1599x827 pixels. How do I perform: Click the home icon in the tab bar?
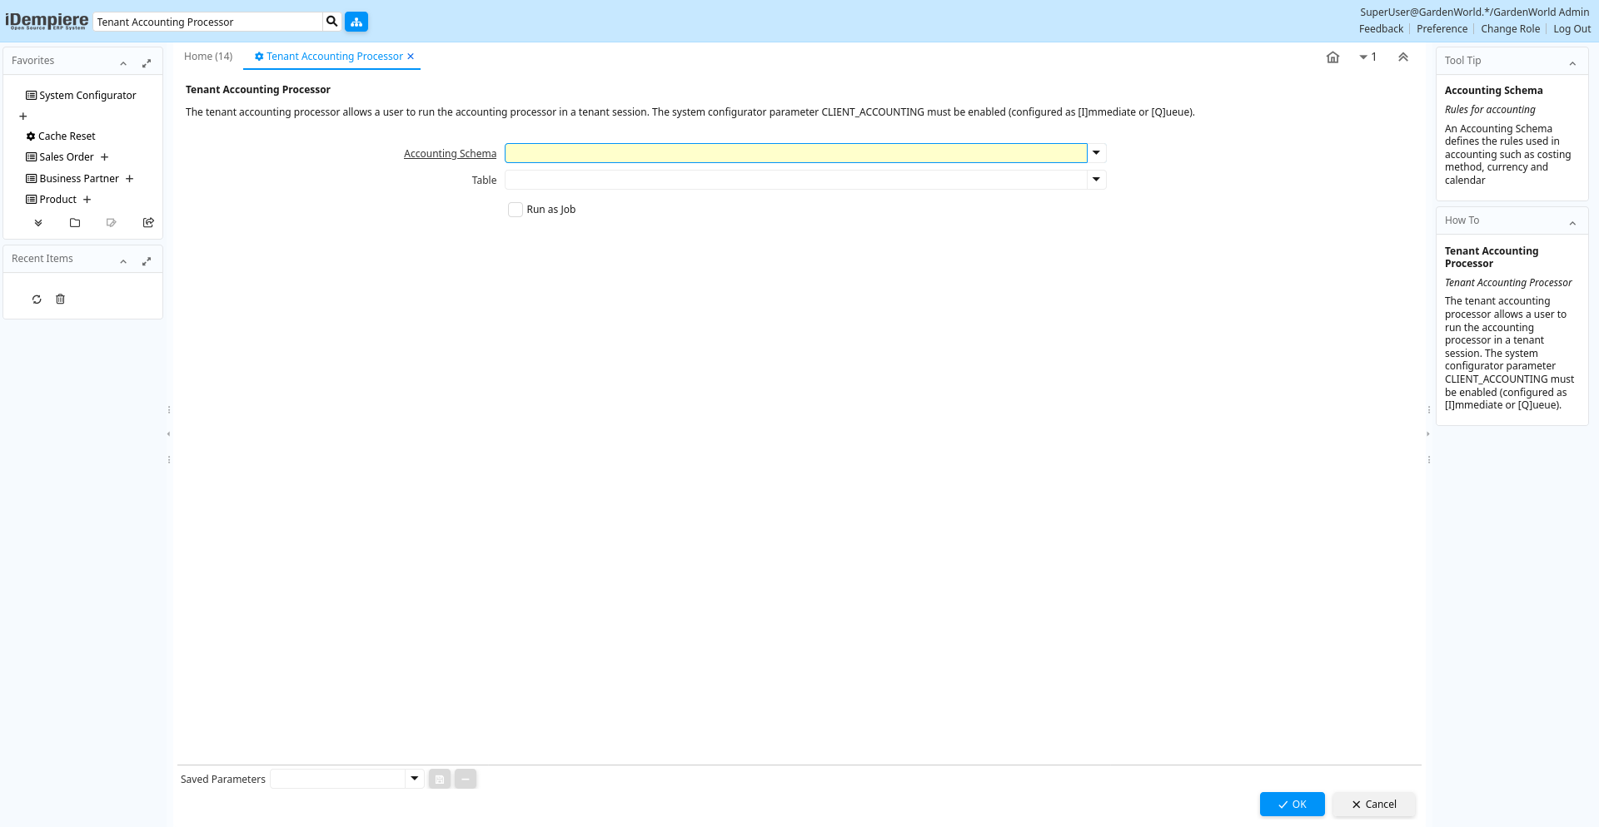tap(1332, 57)
